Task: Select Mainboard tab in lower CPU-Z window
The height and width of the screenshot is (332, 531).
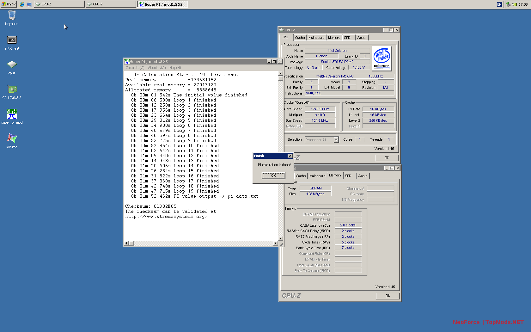Action: (317, 176)
